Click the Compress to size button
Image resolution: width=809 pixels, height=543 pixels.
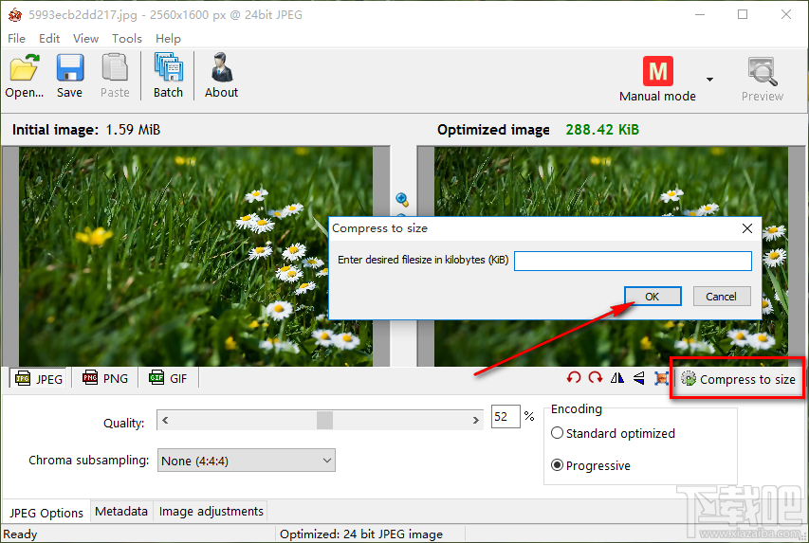pyautogui.click(x=738, y=379)
